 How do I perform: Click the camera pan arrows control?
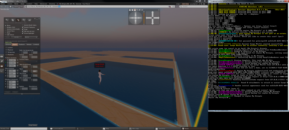[152, 18]
